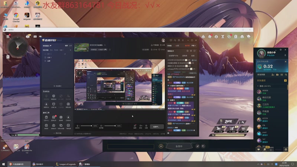Image resolution: width=297 pixels, height=167 pixels.
Task: Open the beauty filter icon near stream button
Action: click(135, 126)
